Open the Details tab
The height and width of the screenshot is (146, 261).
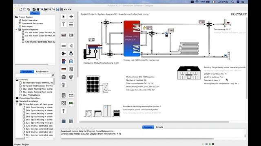tap(159, 127)
